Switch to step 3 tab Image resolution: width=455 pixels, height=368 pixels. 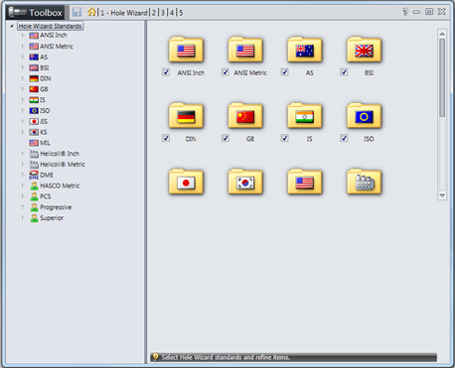(x=163, y=13)
